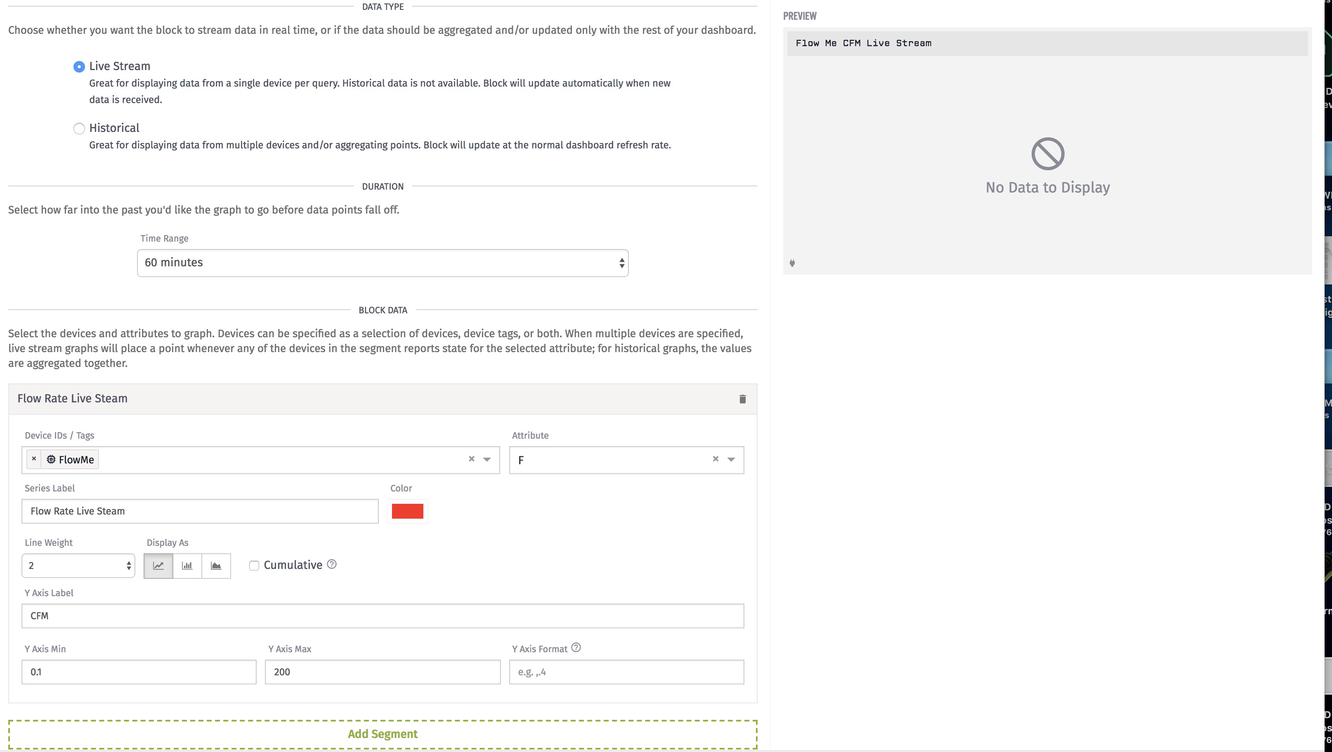Click the Add Segment button
1332x752 pixels.
pos(383,734)
